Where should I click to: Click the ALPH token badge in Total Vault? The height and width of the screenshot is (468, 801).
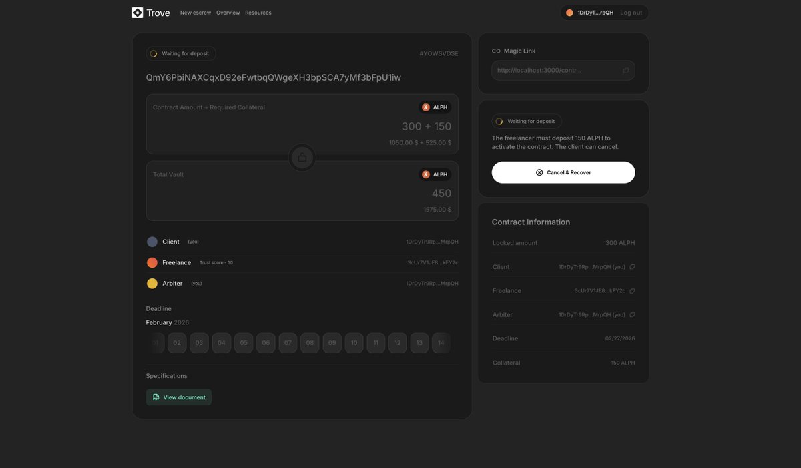(x=435, y=174)
